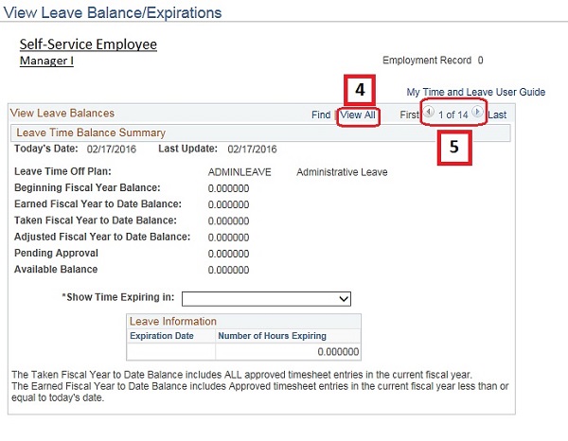568x441 pixels.
Task: Jump to the Last record link
Action: (497, 115)
